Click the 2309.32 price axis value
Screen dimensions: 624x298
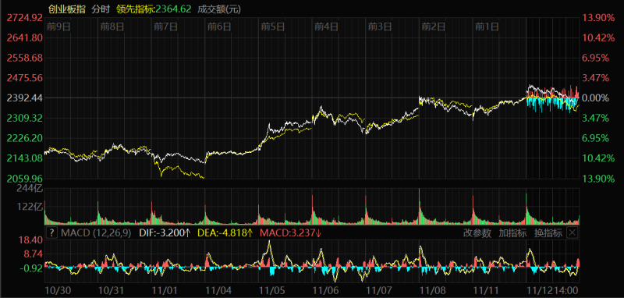pyautogui.click(x=24, y=118)
